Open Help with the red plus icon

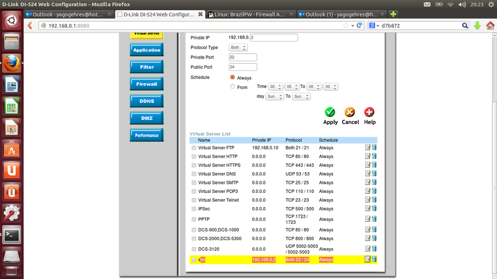[369, 112]
